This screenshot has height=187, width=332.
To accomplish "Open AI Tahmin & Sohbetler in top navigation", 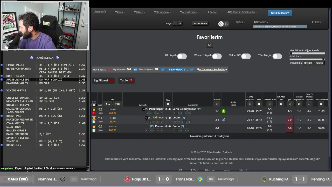I will click(x=243, y=12).
